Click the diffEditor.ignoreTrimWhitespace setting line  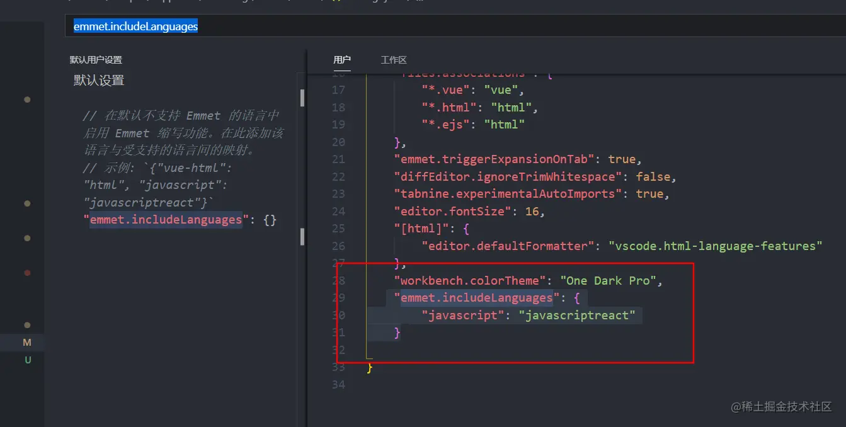535,177
